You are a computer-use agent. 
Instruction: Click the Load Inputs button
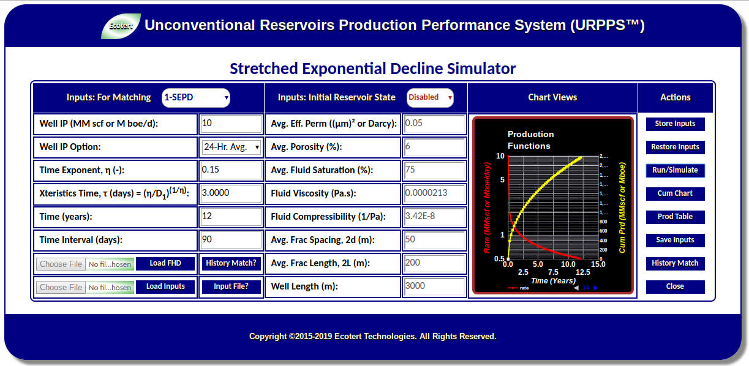165,286
